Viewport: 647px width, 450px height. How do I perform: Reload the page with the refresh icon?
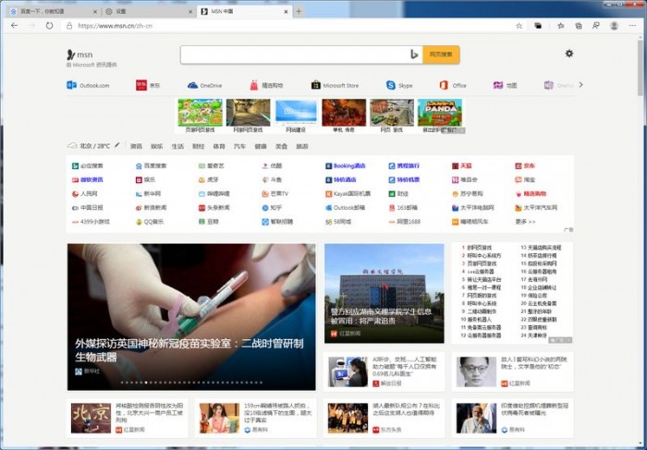point(50,26)
